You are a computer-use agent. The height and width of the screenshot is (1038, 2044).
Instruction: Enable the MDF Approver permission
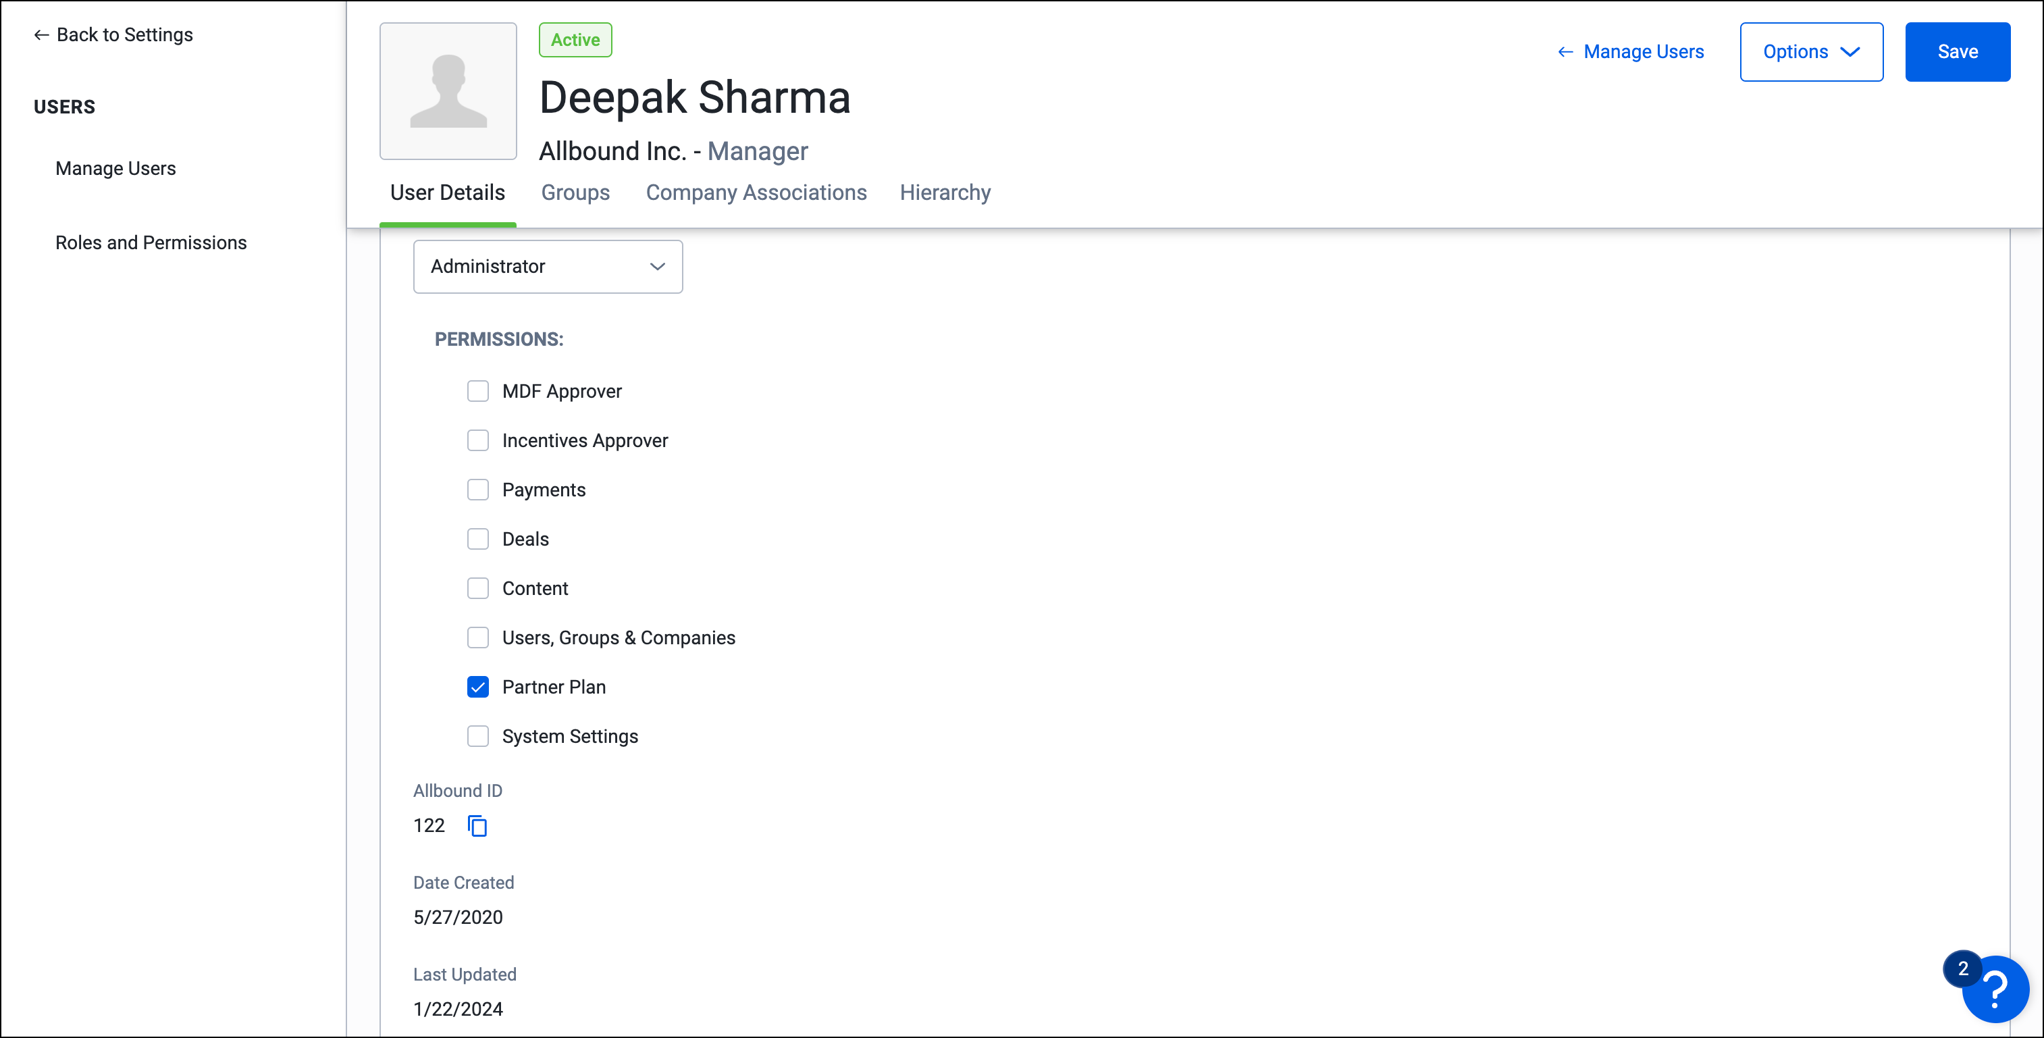pos(477,391)
